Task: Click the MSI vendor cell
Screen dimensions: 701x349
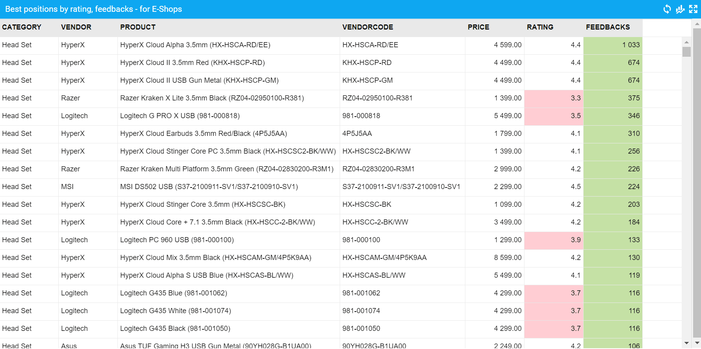Action: click(67, 187)
